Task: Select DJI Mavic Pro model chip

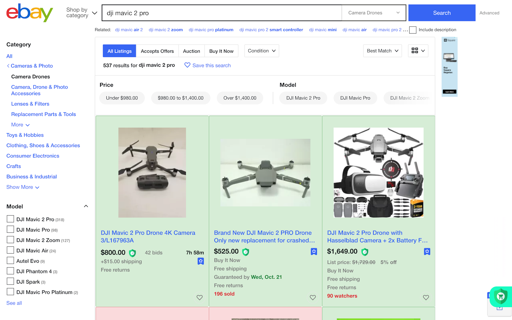Action: point(355,98)
